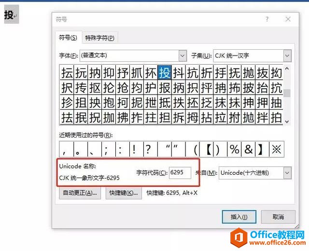The image size is (309, 251).
Task: Click the character grid scrollbar thumb
Action: (288, 93)
